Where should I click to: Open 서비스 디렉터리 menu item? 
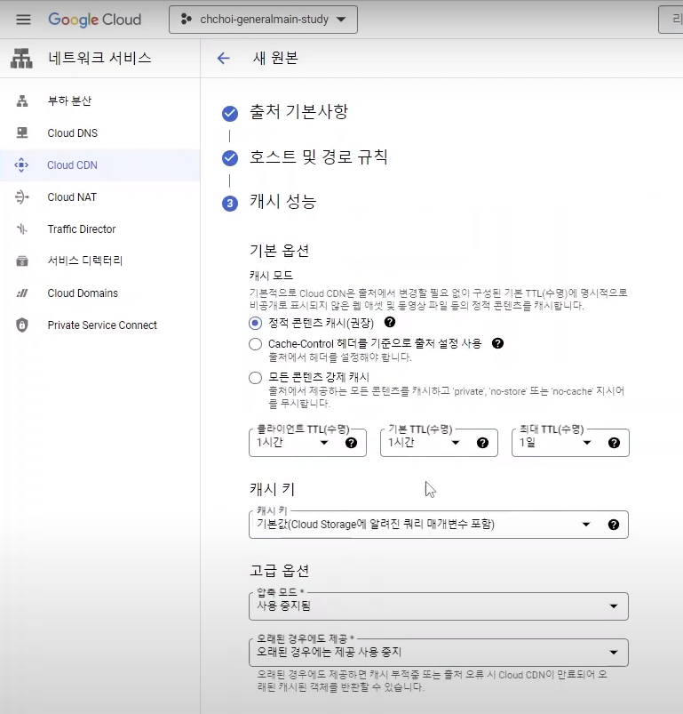(100, 261)
